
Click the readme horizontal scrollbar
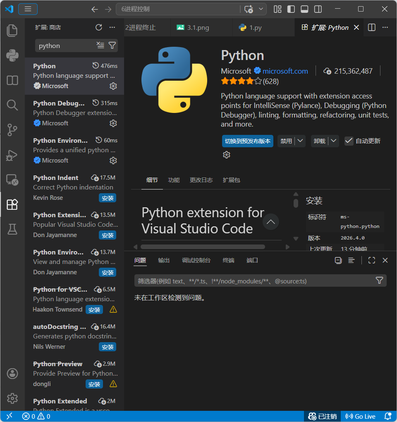click(203, 247)
